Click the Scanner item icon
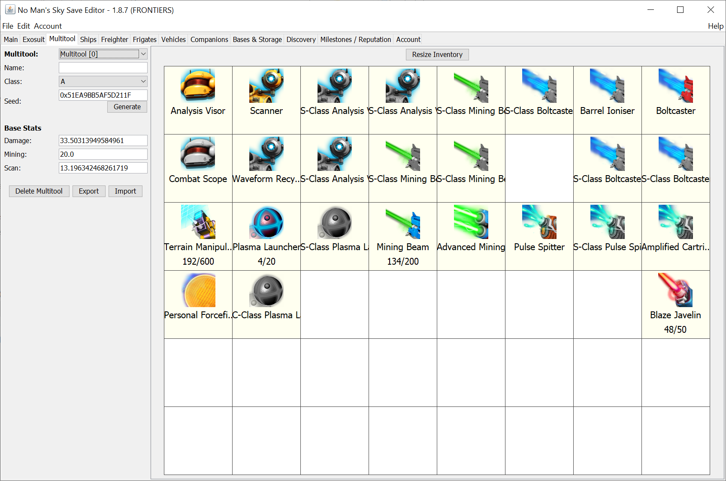The image size is (726, 481). [266, 85]
